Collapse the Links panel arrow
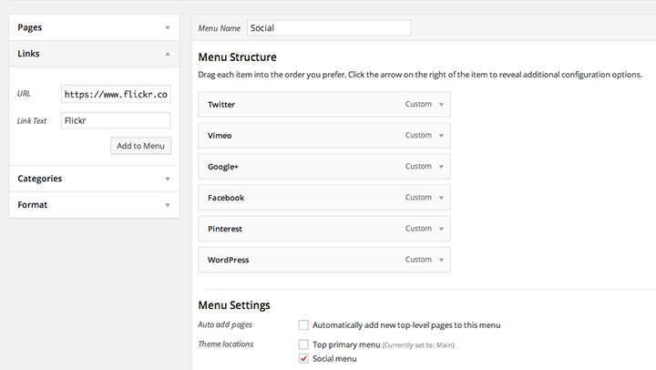The height and width of the screenshot is (370, 656). pos(168,54)
